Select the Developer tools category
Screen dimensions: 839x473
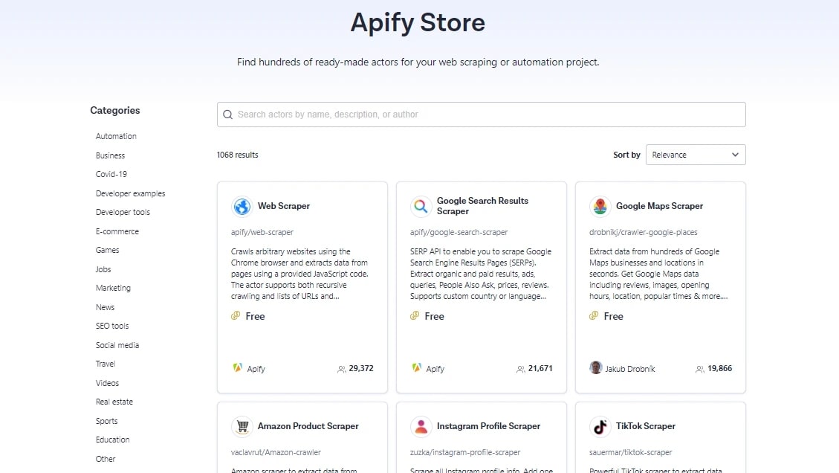pyautogui.click(x=123, y=212)
